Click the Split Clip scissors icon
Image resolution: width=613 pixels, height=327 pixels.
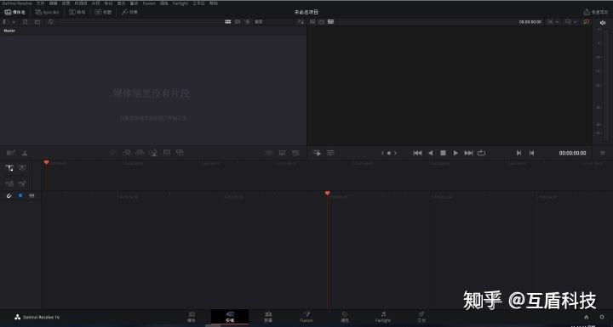click(x=25, y=153)
